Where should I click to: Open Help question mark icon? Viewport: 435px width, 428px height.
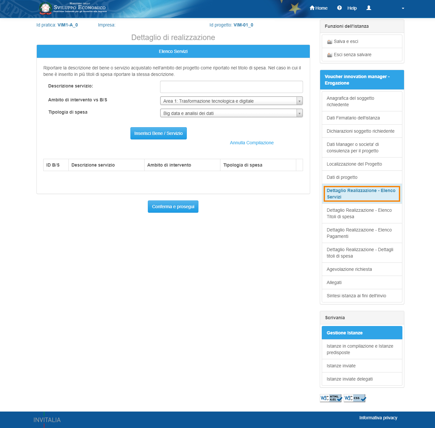pos(339,8)
